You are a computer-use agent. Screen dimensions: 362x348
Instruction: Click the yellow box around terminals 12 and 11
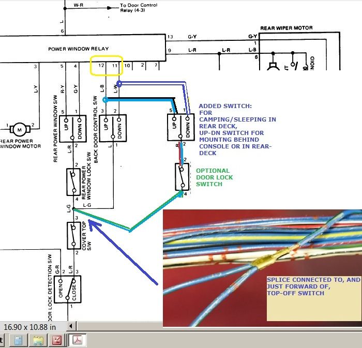coord(107,65)
